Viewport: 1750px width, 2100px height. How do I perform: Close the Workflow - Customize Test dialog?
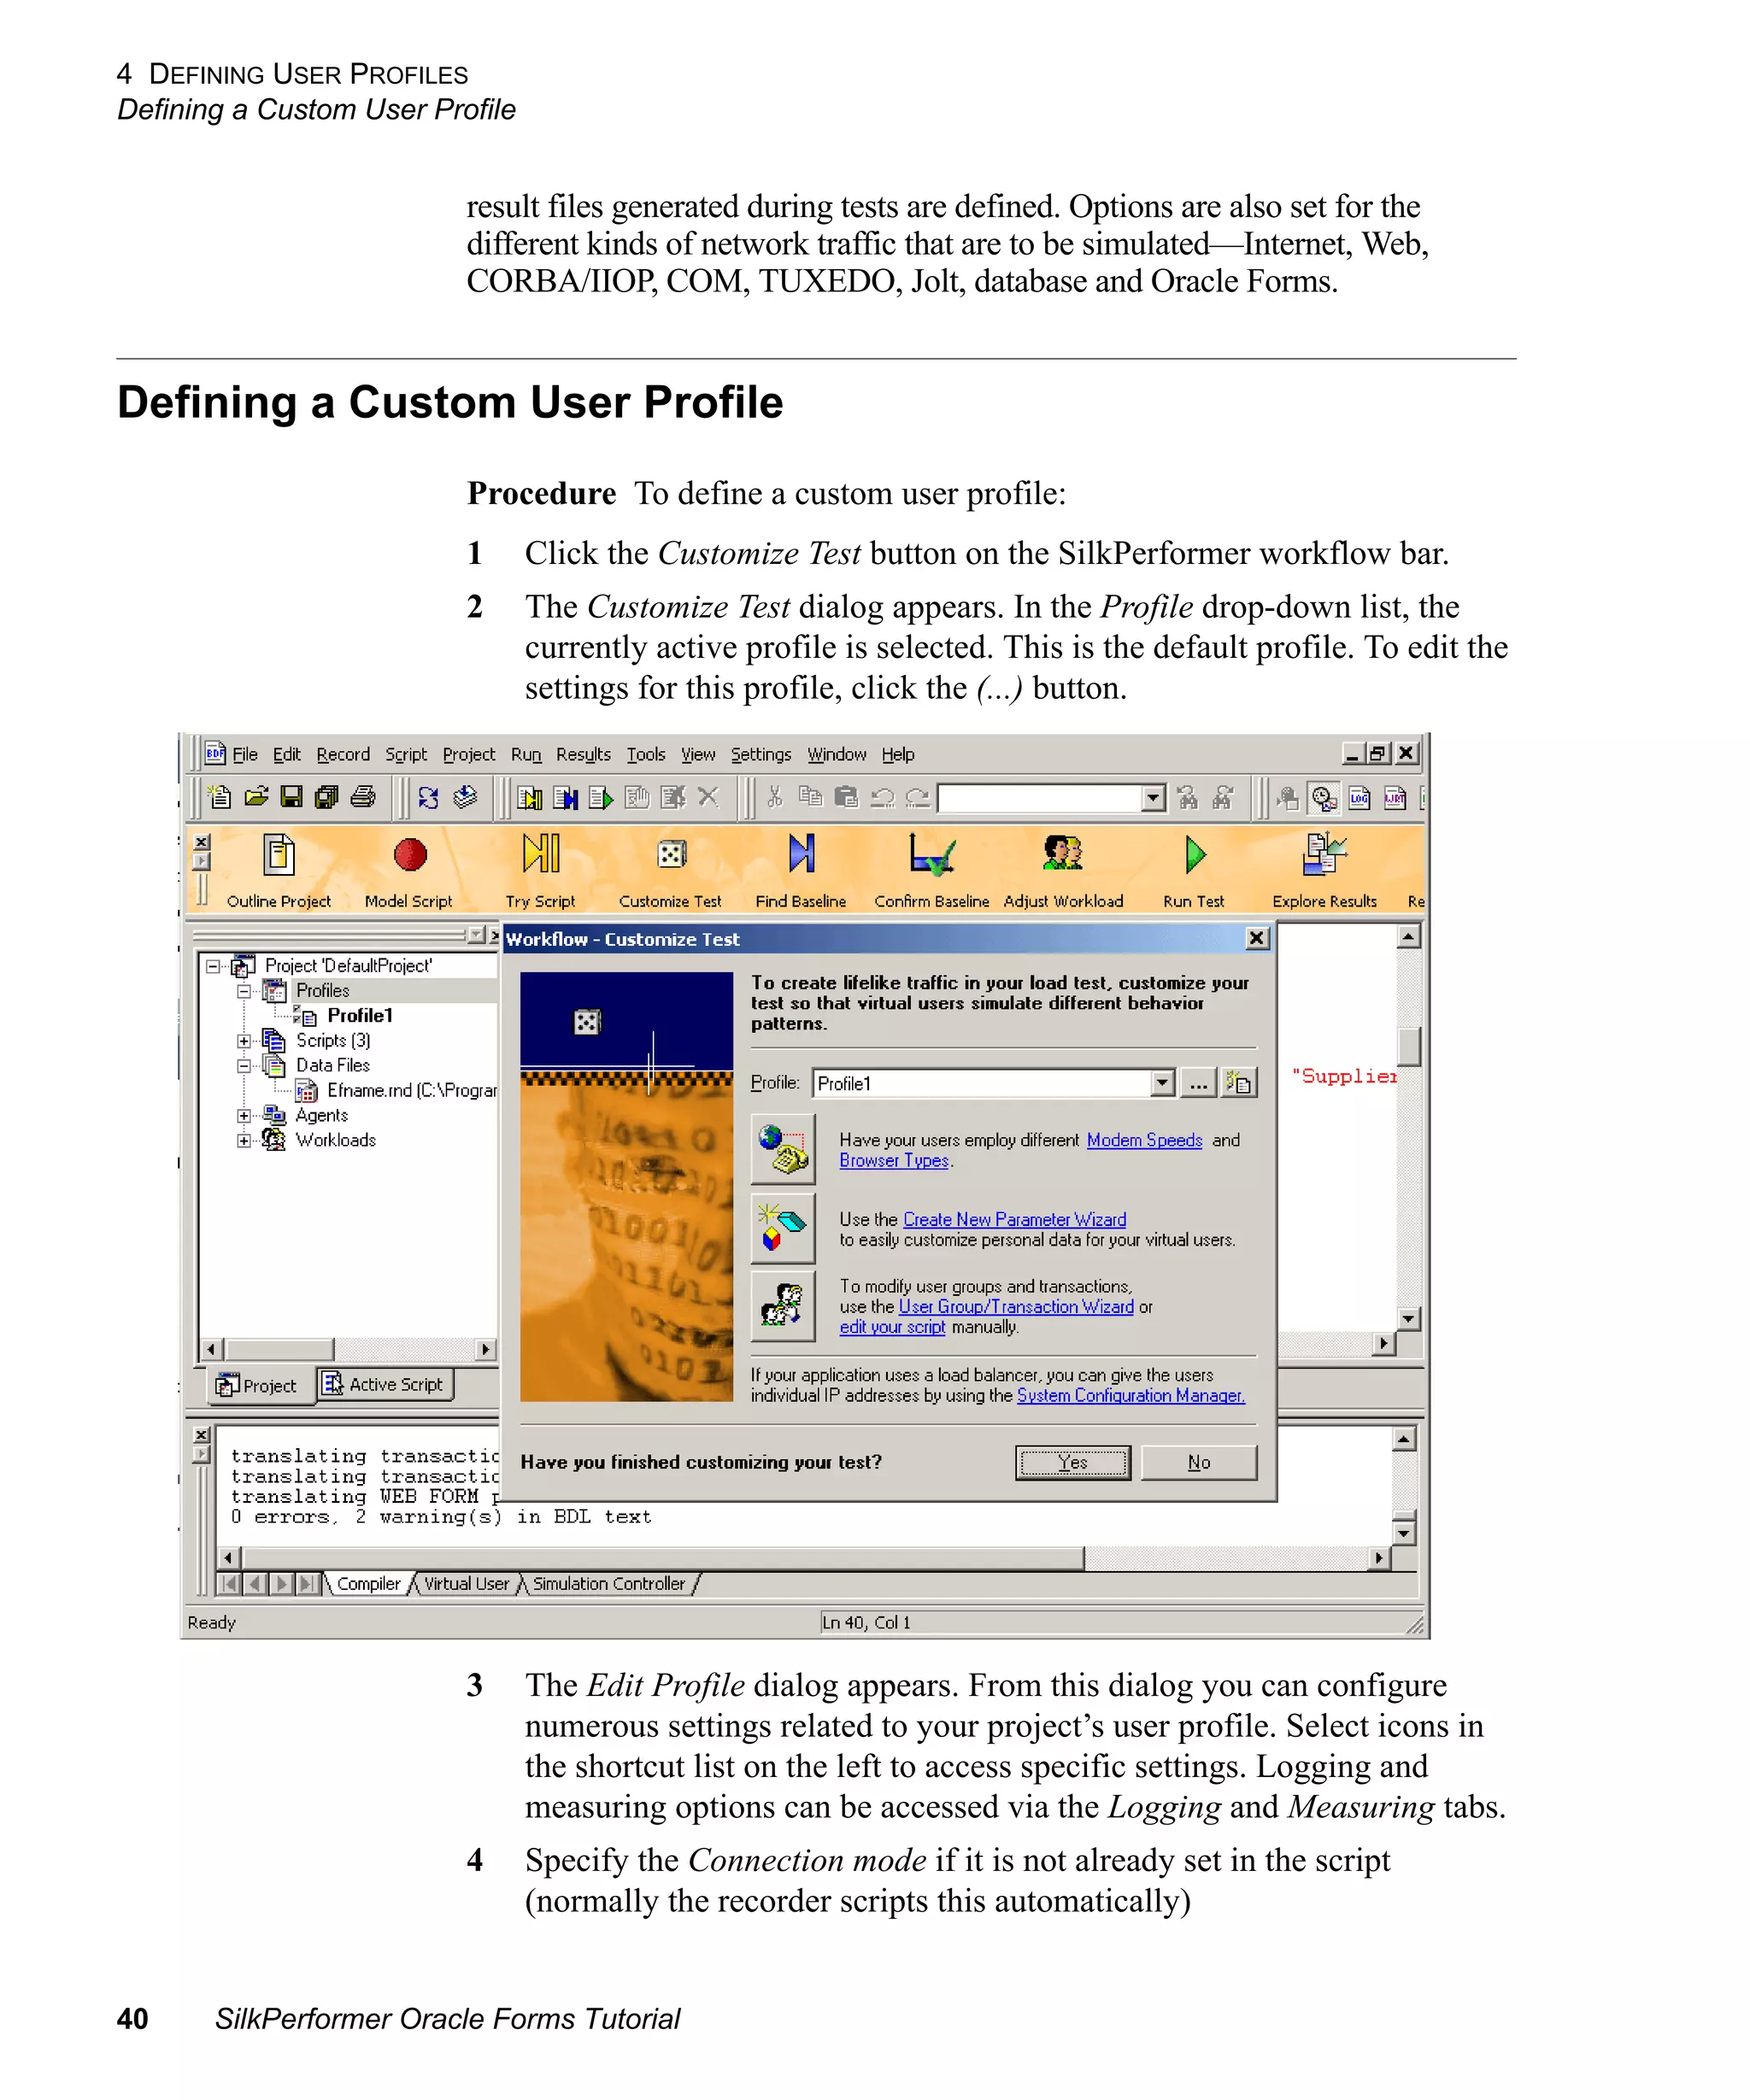pos(1257,937)
